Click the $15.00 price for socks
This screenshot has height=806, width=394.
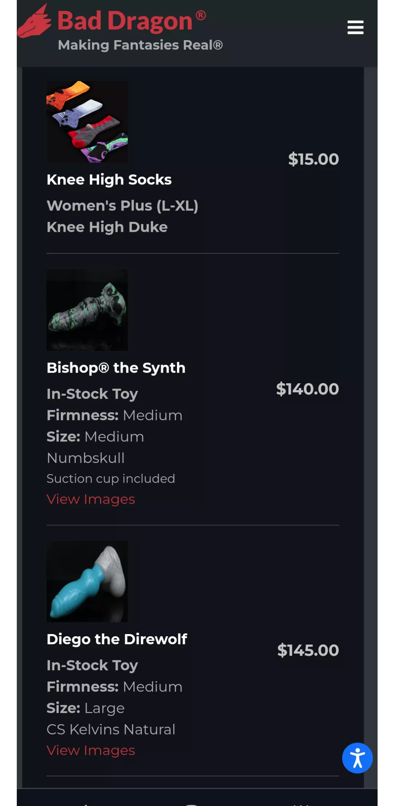coord(313,159)
